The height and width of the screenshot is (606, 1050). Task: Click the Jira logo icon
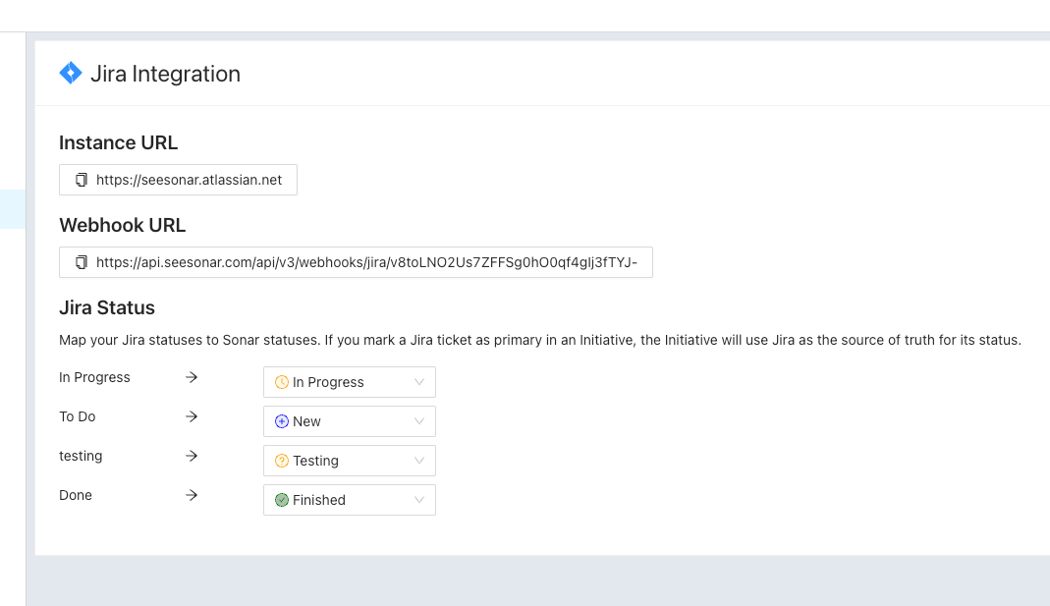[70, 73]
